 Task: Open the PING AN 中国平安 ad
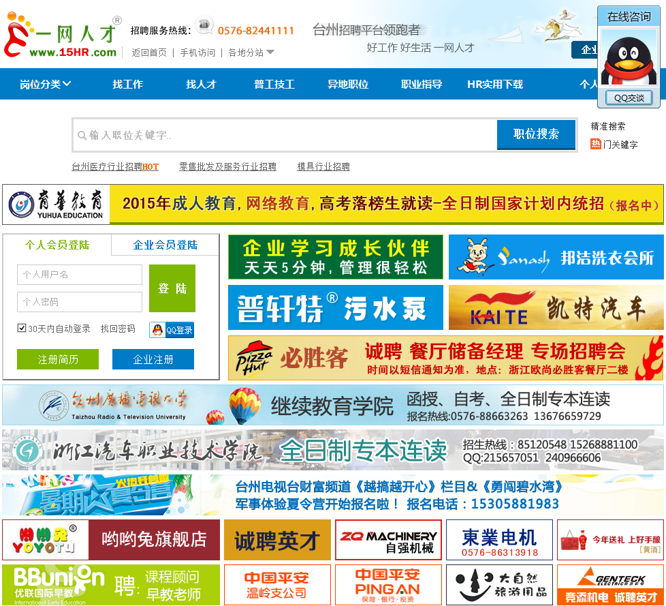coord(388,585)
